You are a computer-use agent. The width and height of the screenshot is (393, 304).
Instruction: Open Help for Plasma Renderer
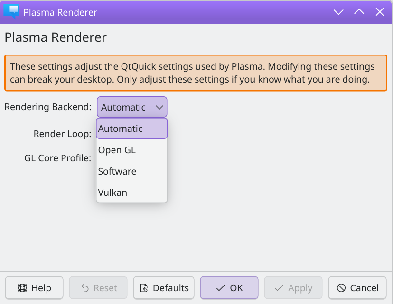[34, 288]
